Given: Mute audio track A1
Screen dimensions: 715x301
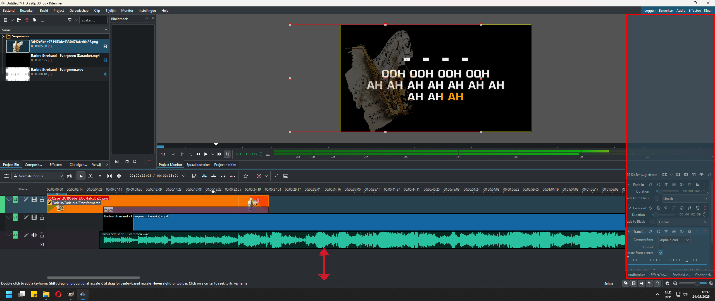Looking at the screenshot, I should 34,235.
